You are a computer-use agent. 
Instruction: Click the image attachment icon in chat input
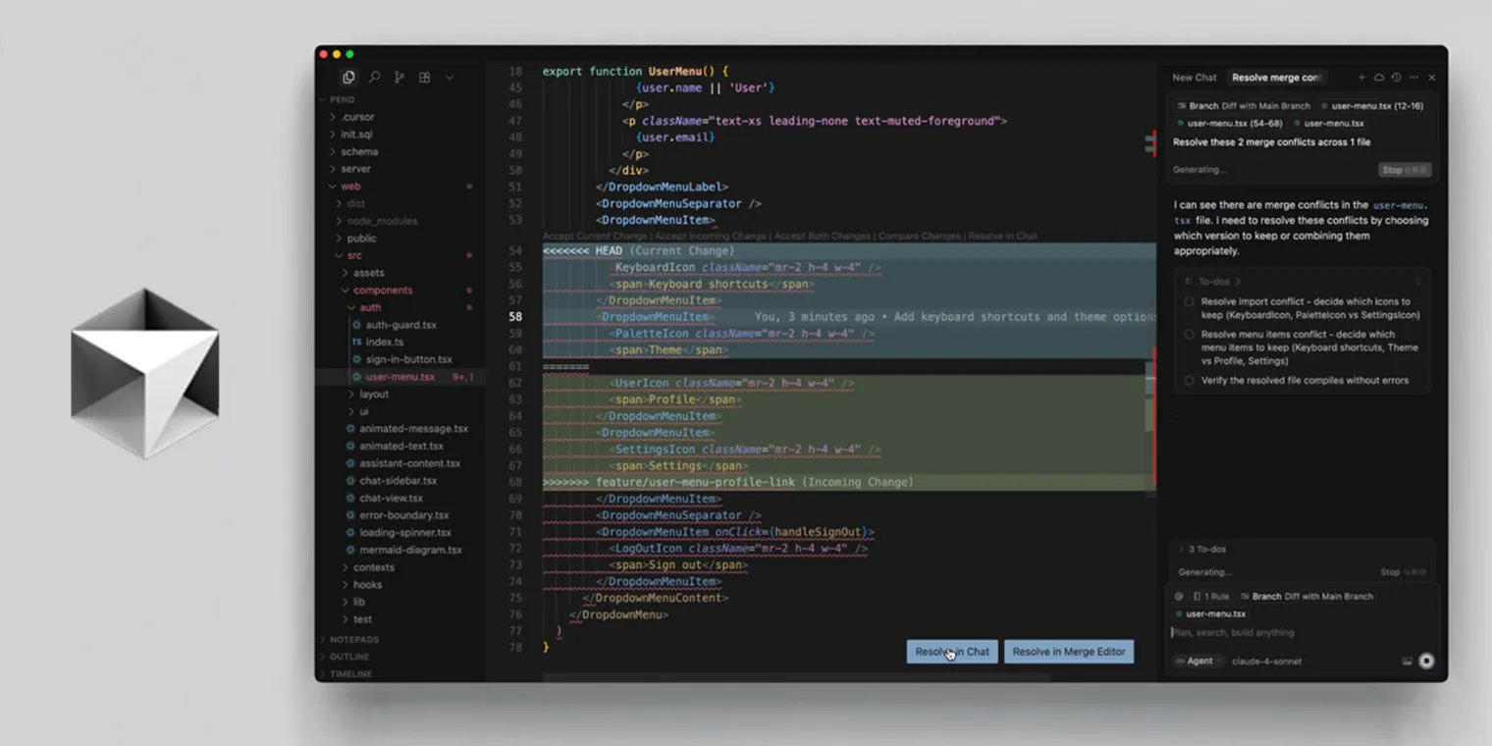[x=1407, y=661]
